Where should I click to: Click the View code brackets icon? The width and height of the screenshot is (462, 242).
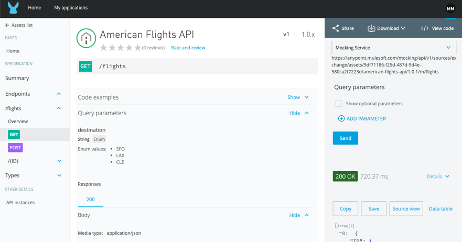(425, 28)
